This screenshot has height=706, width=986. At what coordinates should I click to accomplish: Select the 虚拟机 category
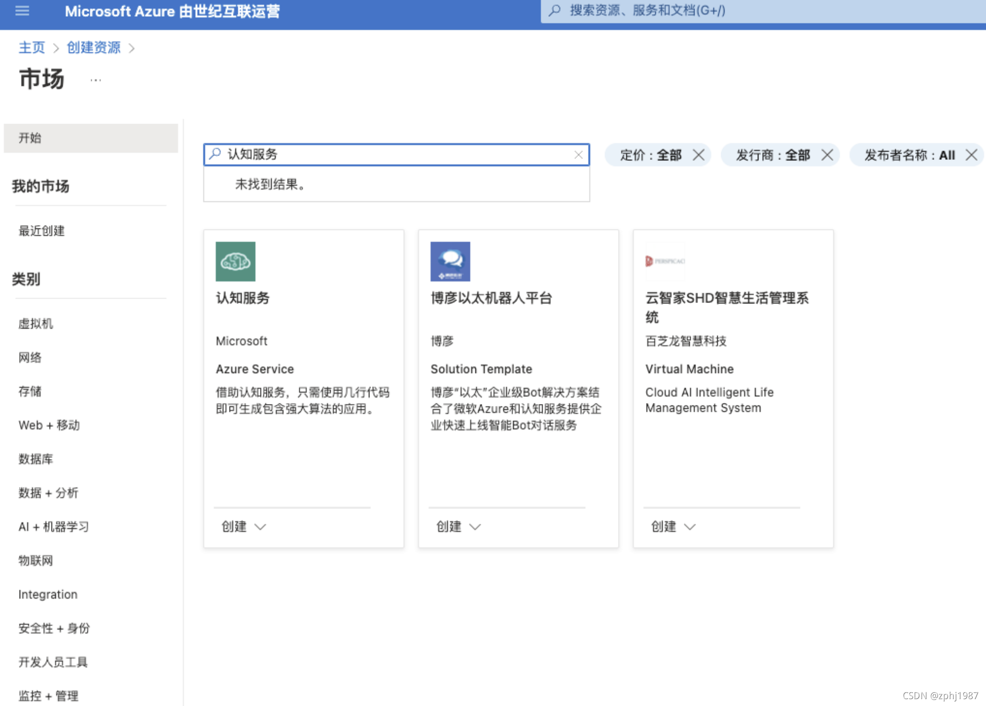(x=36, y=324)
